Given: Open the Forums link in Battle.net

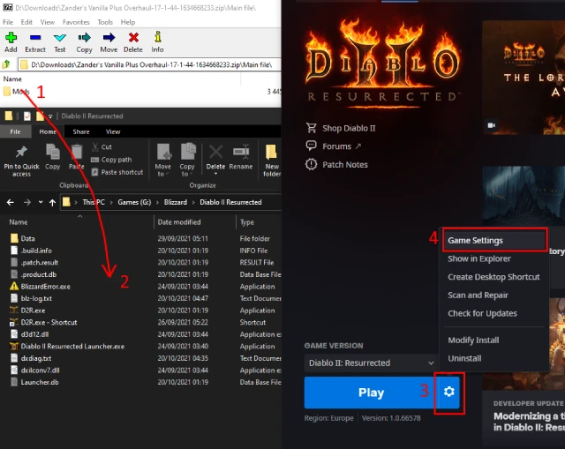Looking at the screenshot, I should point(334,146).
